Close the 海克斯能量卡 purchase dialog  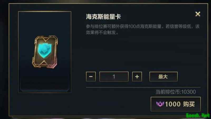pos(198,14)
